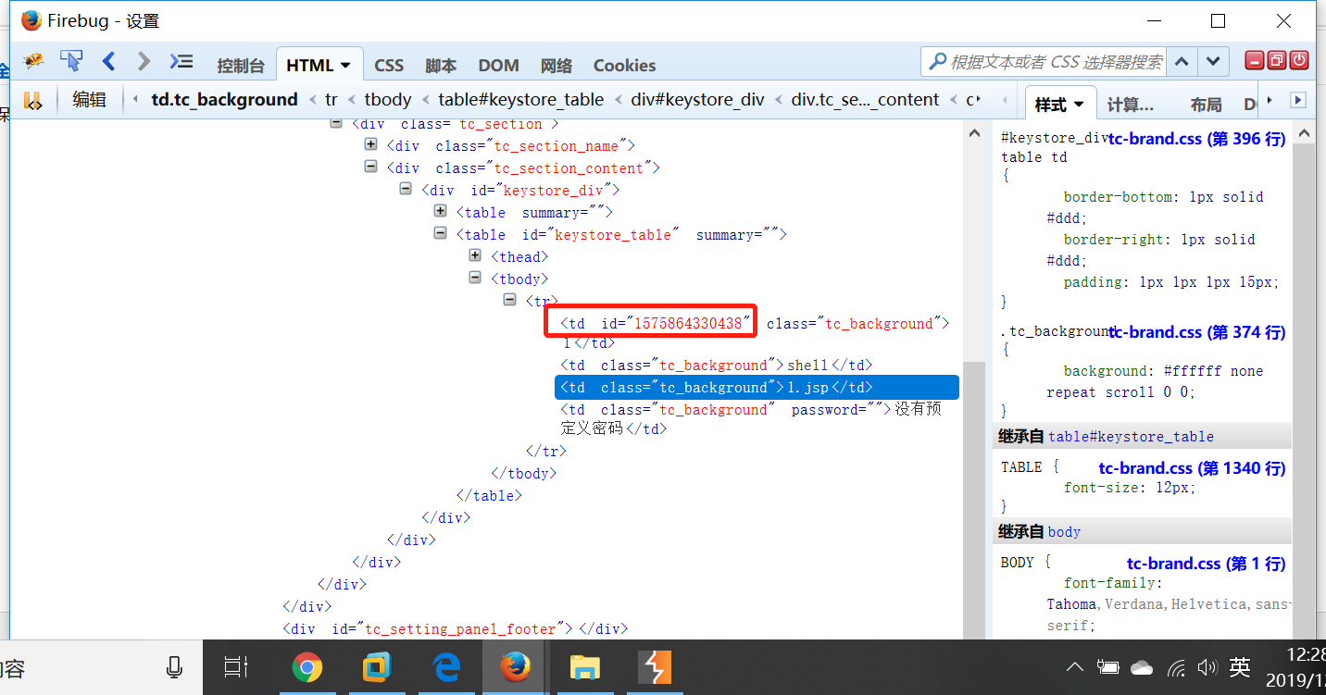Find next search match arrow
This screenshot has width=1326, height=695.
[1213, 62]
